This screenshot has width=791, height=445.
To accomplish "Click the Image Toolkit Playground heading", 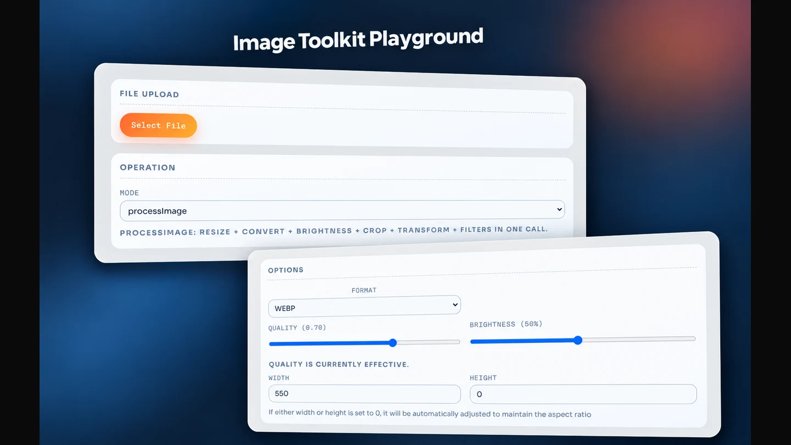I will (x=358, y=40).
